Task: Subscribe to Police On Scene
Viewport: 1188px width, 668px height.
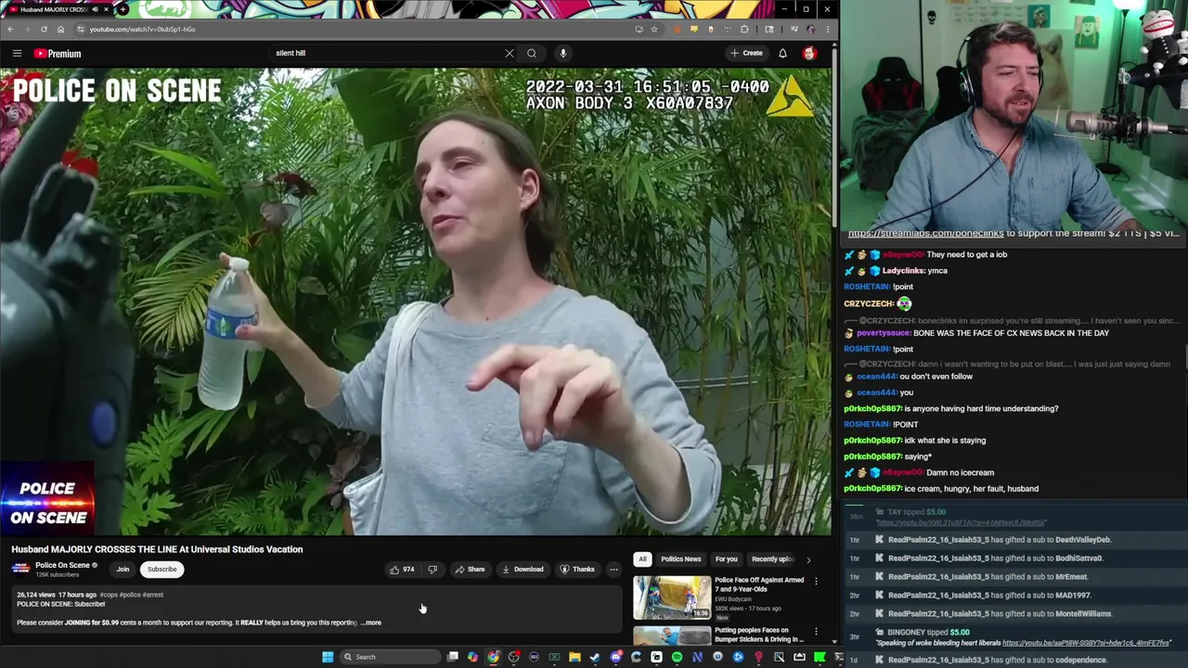Action: pyautogui.click(x=161, y=570)
